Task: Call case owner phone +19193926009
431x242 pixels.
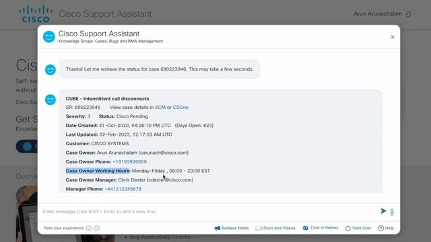Action: click(129, 162)
